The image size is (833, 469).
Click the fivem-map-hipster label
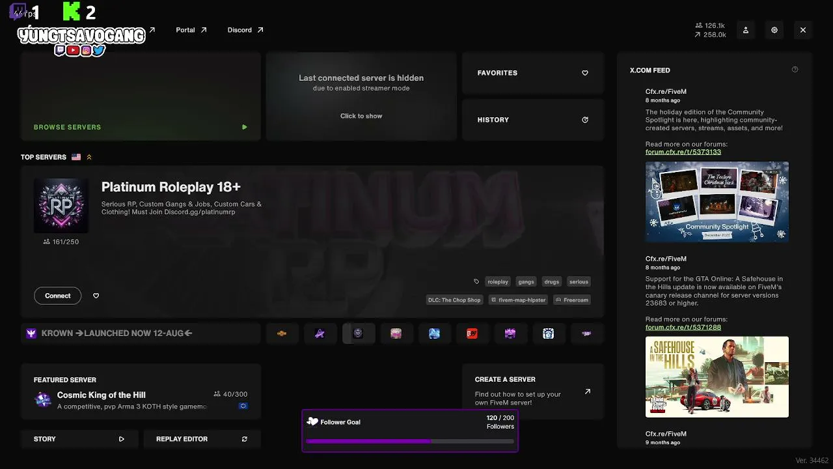coord(519,300)
